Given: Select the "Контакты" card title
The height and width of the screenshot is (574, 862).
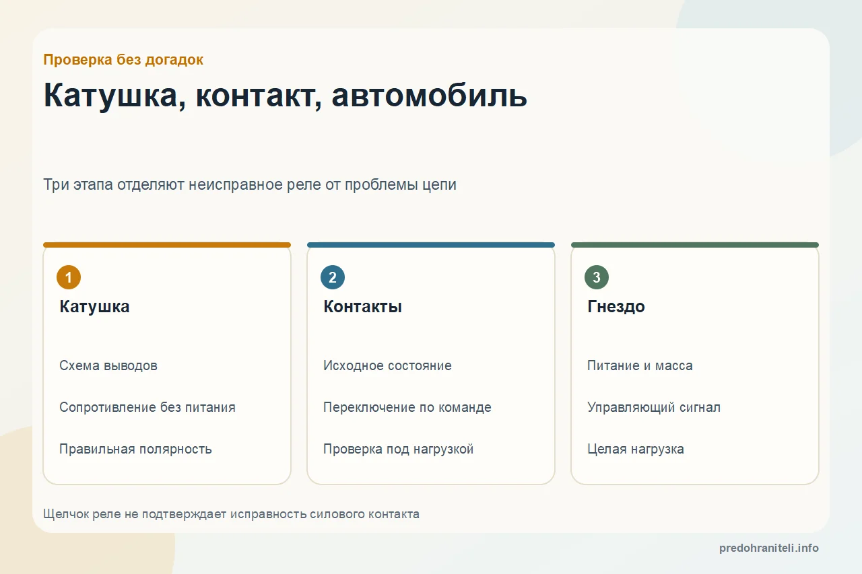Looking at the screenshot, I should pos(362,307).
